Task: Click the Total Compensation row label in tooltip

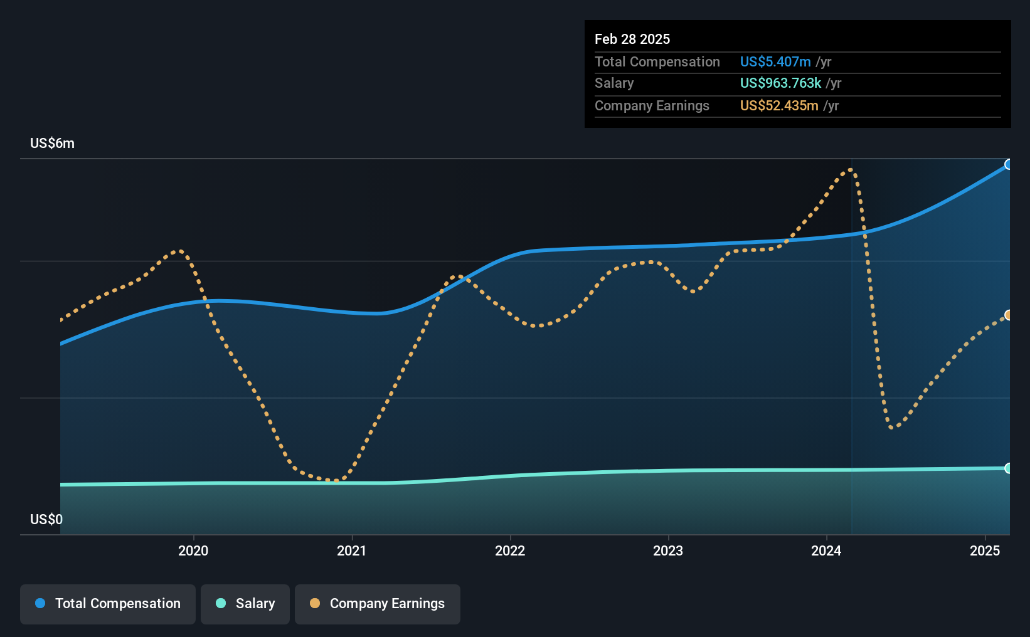Action: click(657, 61)
